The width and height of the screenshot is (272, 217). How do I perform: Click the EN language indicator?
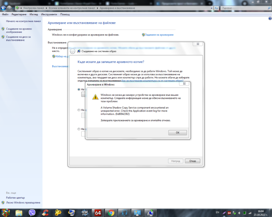click(x=217, y=212)
